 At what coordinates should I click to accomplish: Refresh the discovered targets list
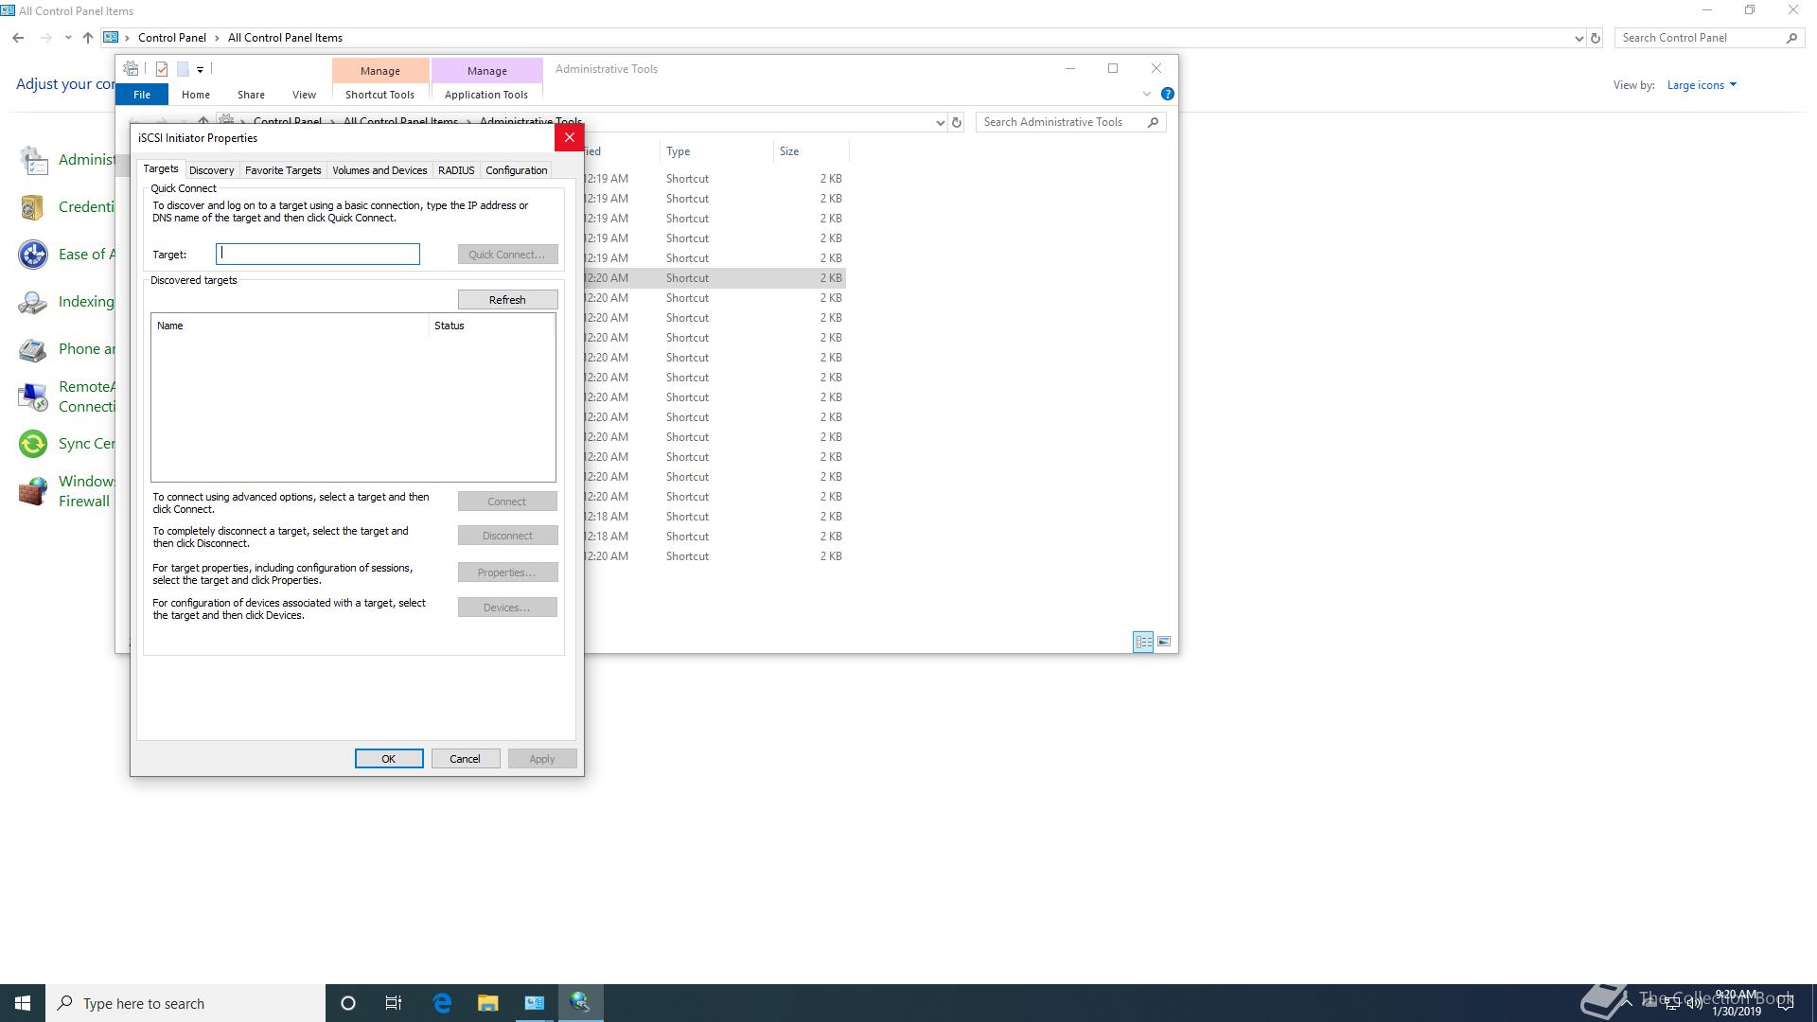pos(507,300)
